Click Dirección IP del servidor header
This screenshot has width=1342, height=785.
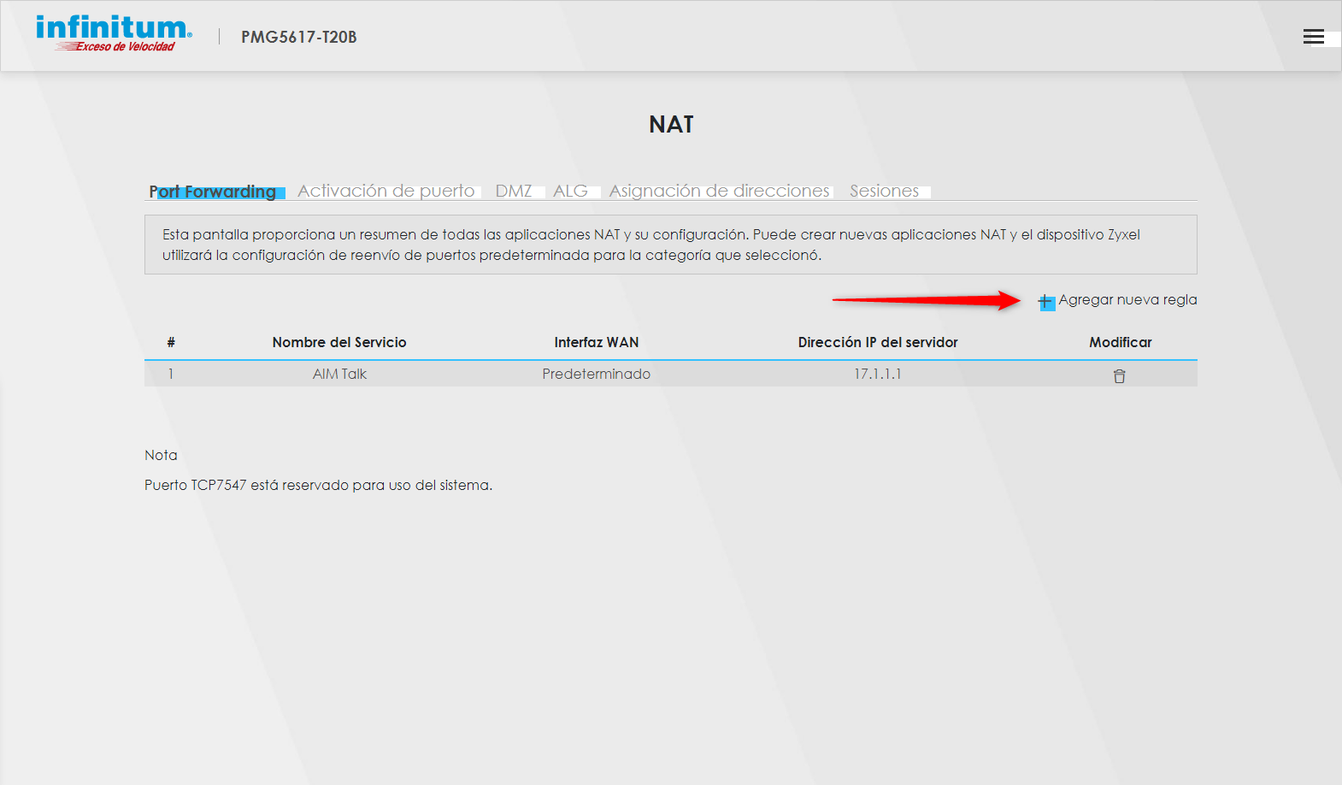[x=877, y=342]
